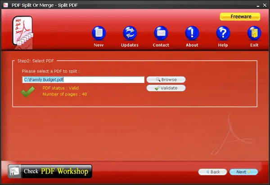Proceed with the Next button
Image resolution: width=270 pixels, height=185 pixels.
tap(243, 172)
